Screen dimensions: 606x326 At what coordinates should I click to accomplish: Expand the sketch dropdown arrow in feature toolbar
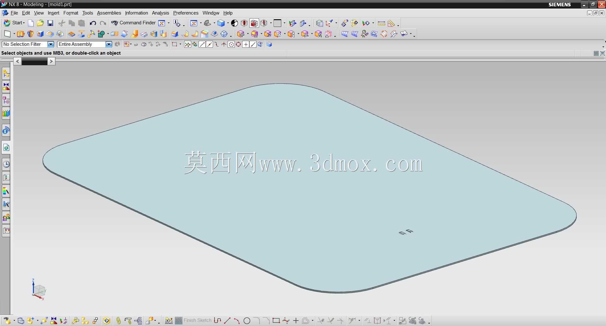click(14, 34)
